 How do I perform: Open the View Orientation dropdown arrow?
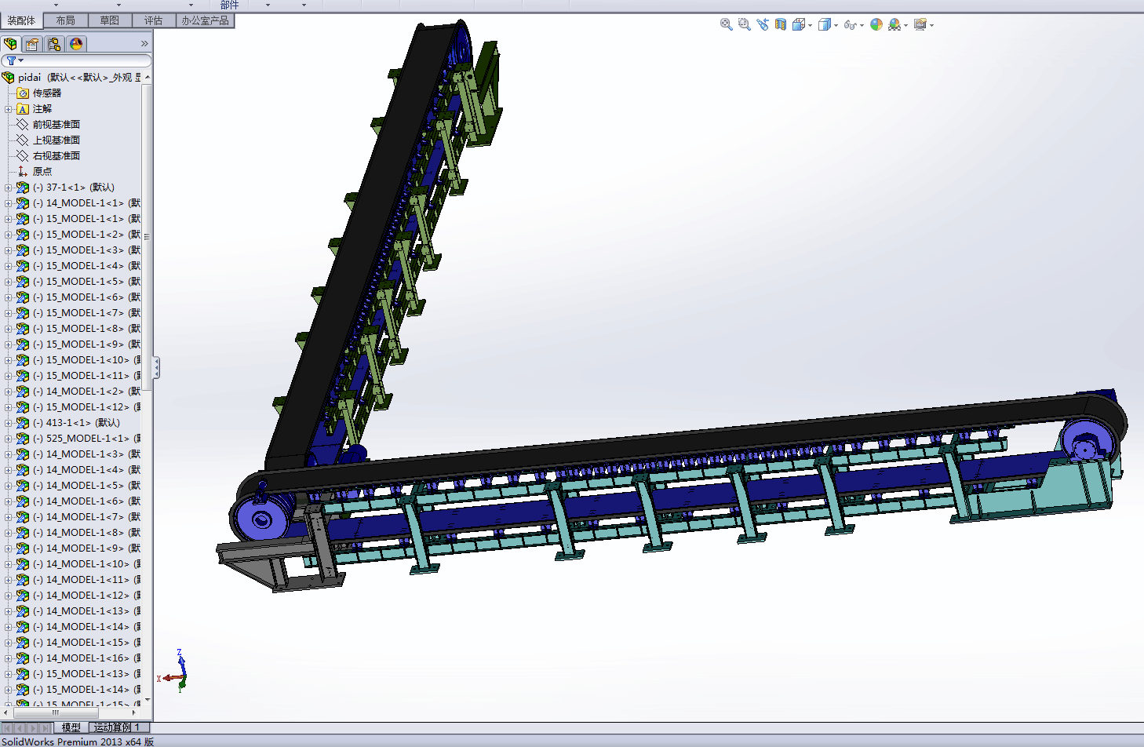[810, 26]
